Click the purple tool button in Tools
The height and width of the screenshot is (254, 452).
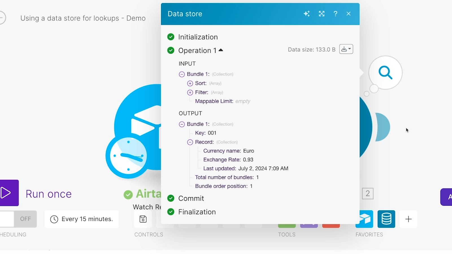pyautogui.click(x=309, y=226)
